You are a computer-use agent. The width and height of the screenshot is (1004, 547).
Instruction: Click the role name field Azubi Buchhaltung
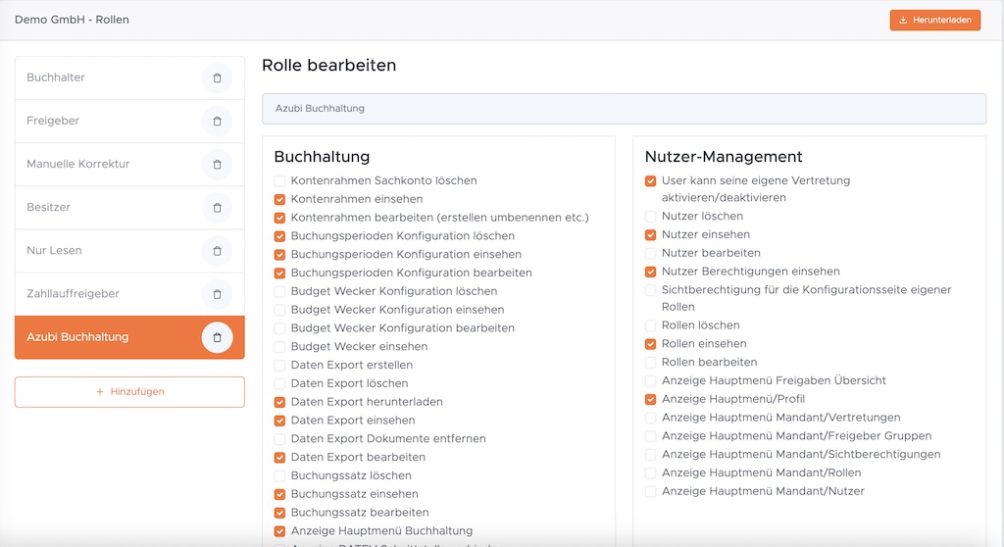pos(624,109)
